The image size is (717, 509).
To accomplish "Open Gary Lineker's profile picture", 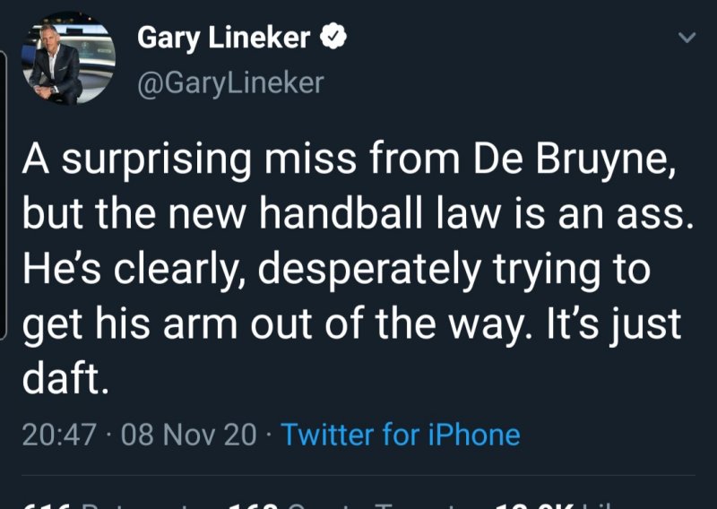I will (68, 58).
